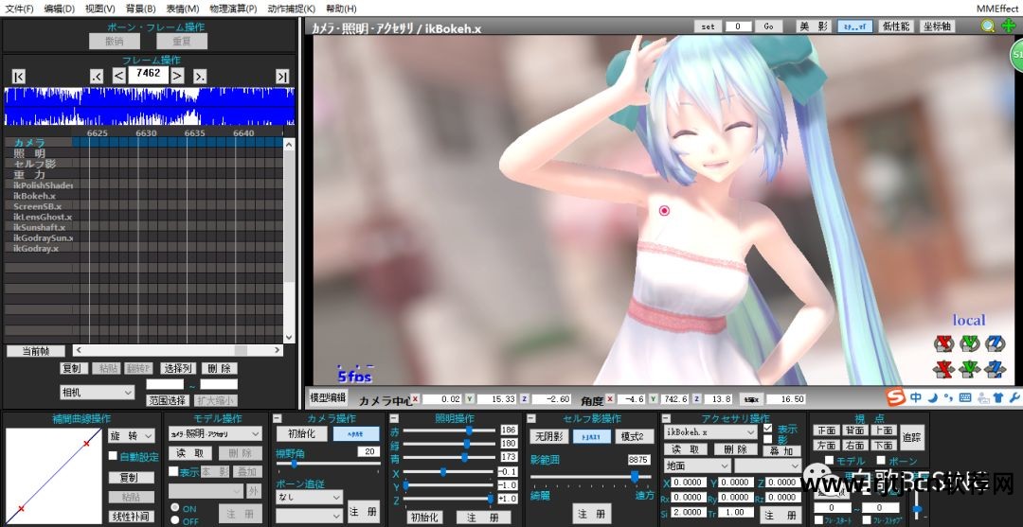Click the local Z move icon
Viewport: 1023px width, 527px height.
coord(995,369)
